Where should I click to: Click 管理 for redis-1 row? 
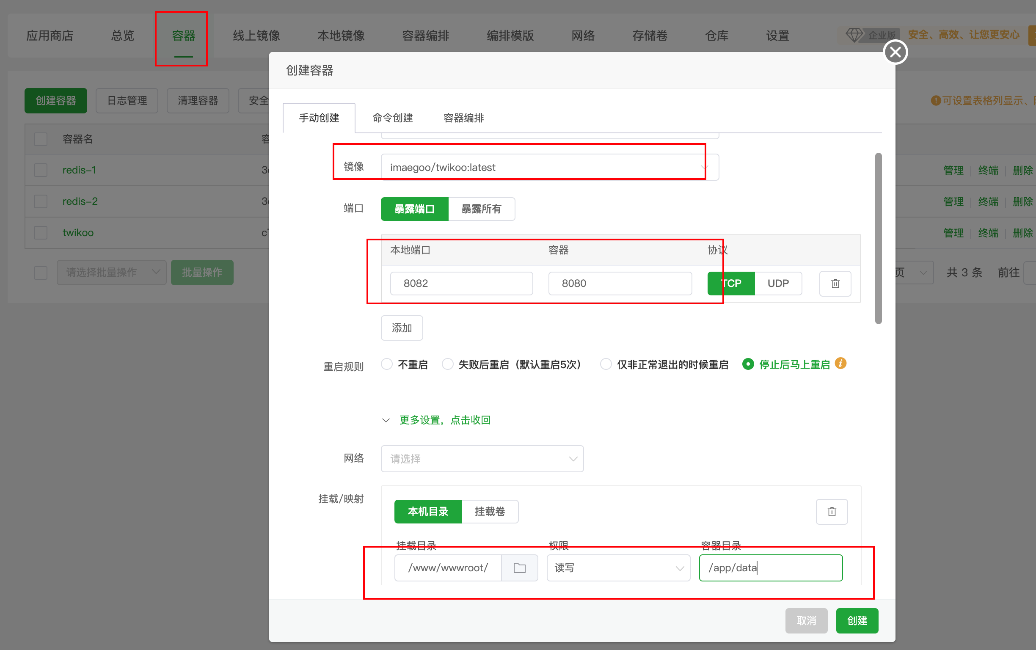(953, 170)
